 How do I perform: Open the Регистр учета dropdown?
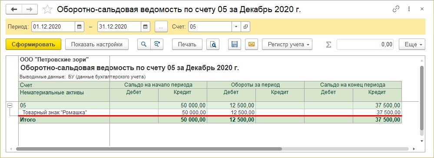click(x=287, y=45)
